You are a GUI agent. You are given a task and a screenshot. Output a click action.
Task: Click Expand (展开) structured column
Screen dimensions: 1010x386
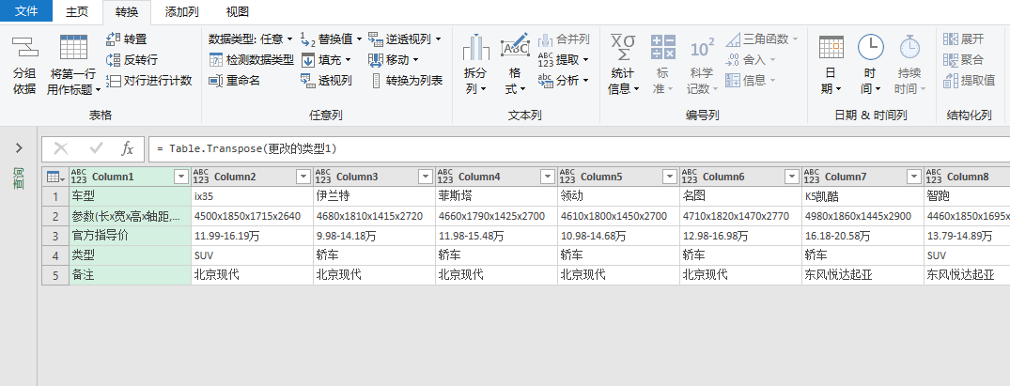964,39
